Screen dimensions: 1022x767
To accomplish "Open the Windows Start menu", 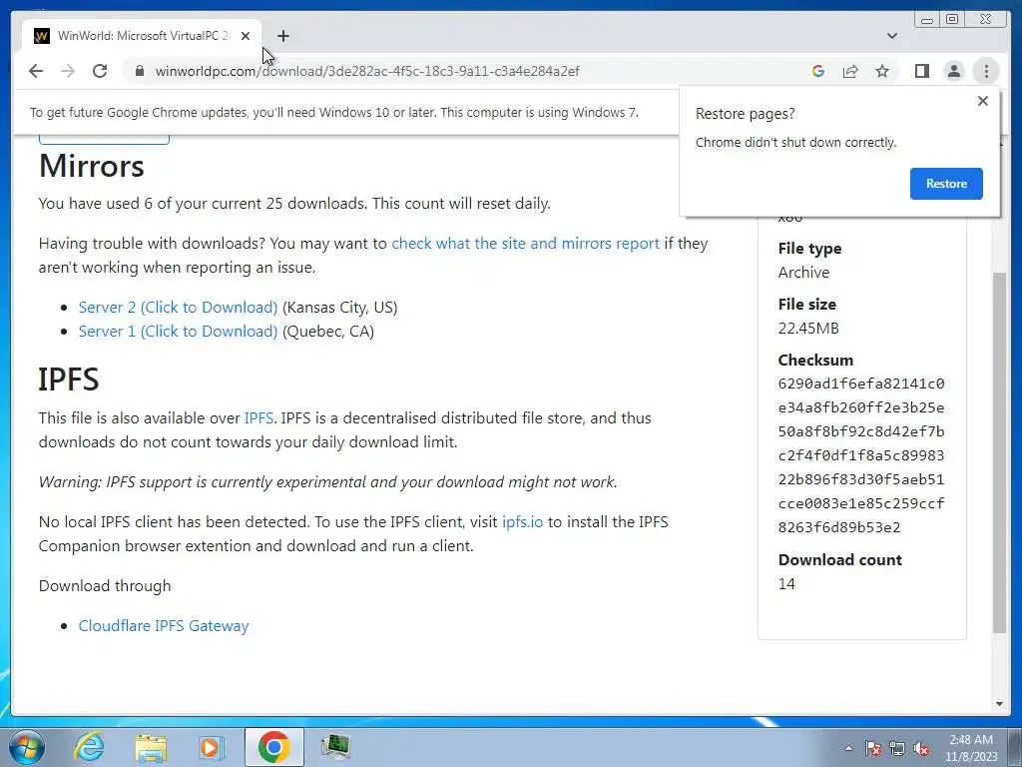I will point(27,747).
